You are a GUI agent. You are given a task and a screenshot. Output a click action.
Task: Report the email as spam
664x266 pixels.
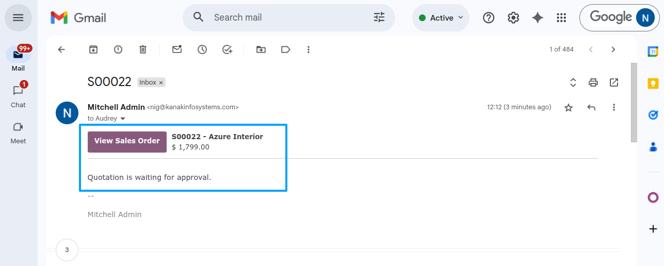click(118, 49)
